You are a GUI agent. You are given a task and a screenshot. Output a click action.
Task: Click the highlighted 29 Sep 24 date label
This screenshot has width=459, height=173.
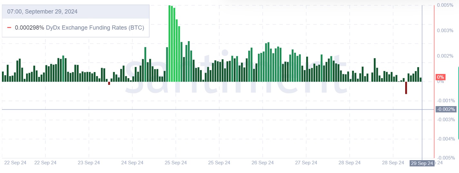coord(422,163)
